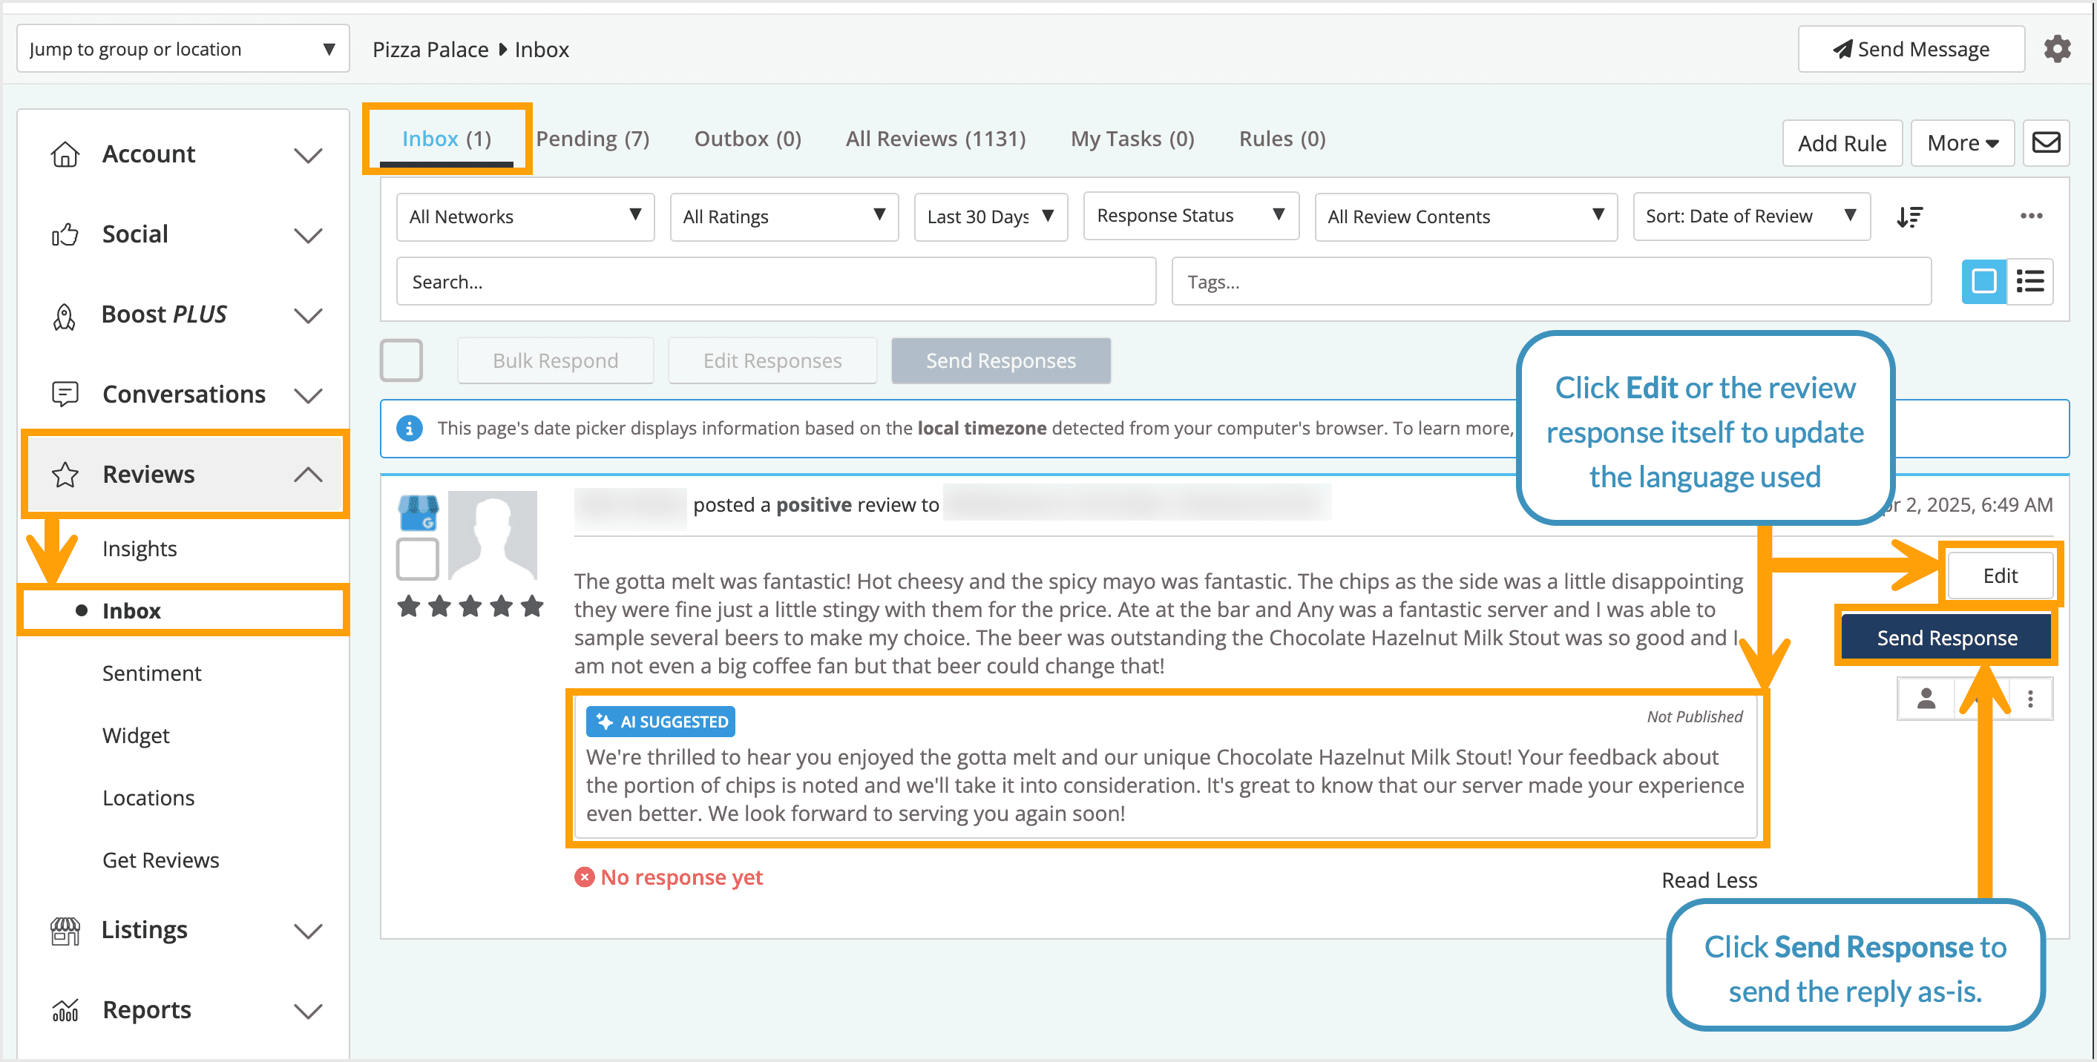
Task: Open the All Reviews (1131) tab
Action: tap(934, 139)
